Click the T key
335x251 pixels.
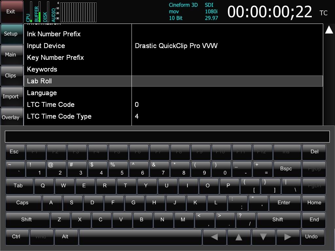[127, 186]
